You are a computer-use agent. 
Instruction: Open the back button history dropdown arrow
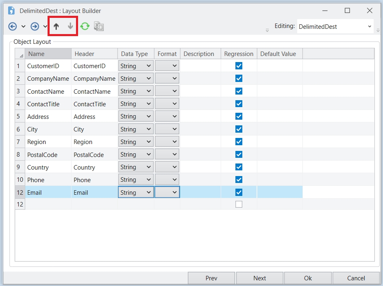[23, 26]
